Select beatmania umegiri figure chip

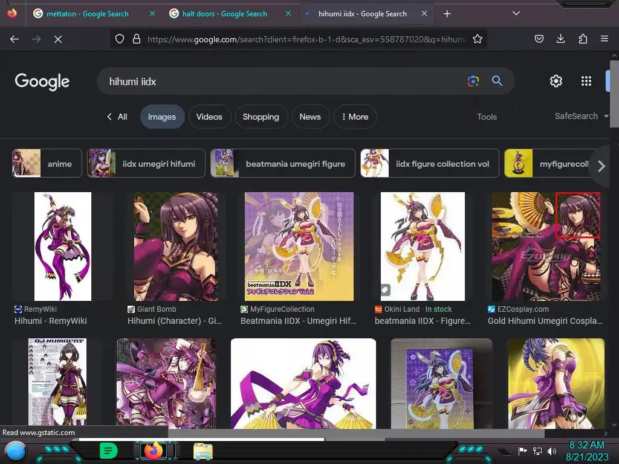coord(283,163)
